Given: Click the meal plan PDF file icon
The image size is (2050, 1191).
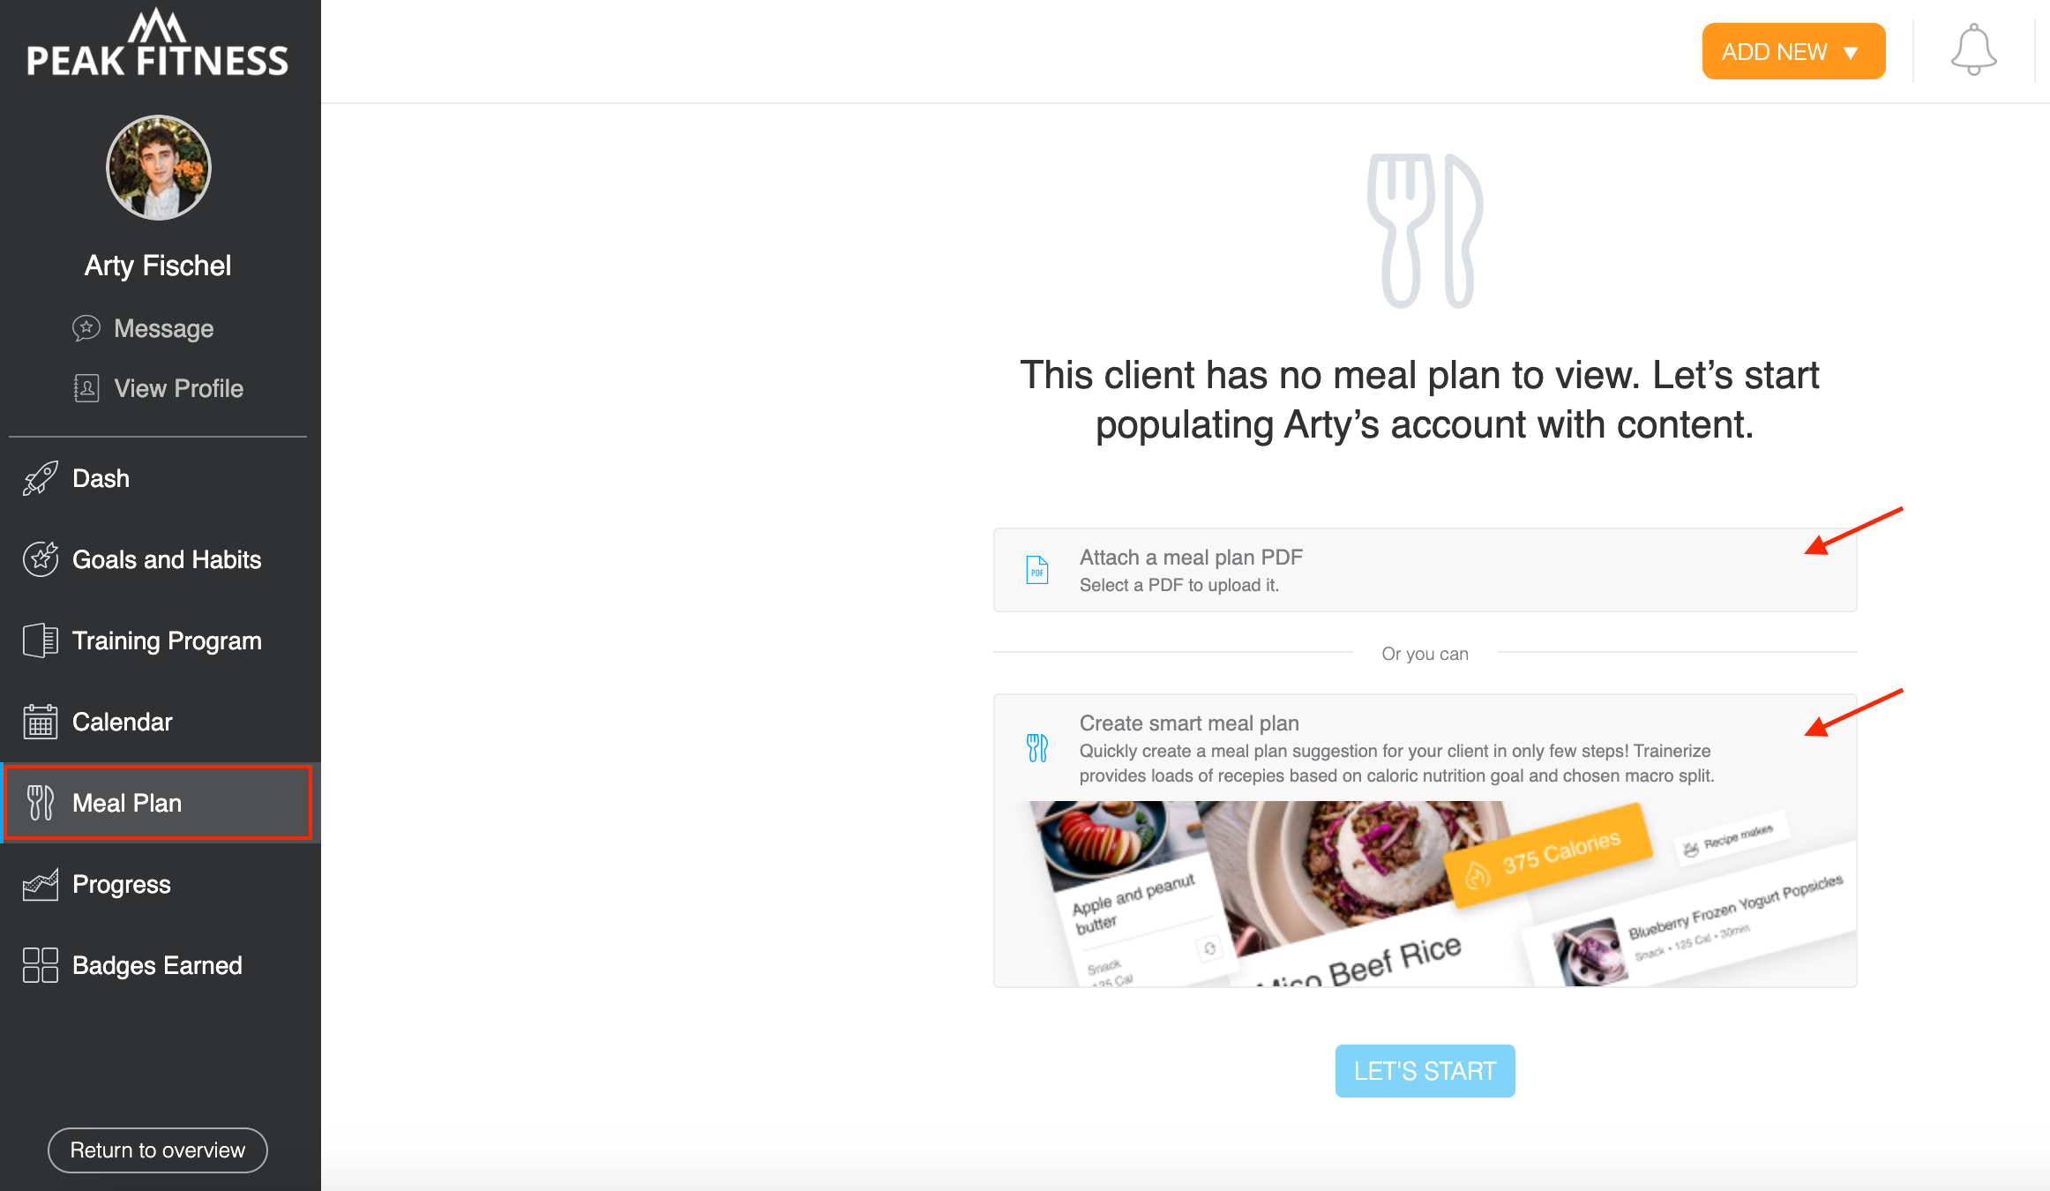Looking at the screenshot, I should tap(1035, 568).
